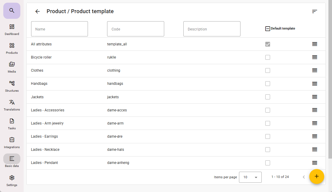Viewport: 332px width, 192px height.
Task: Open the Translations section
Action: pos(12,105)
